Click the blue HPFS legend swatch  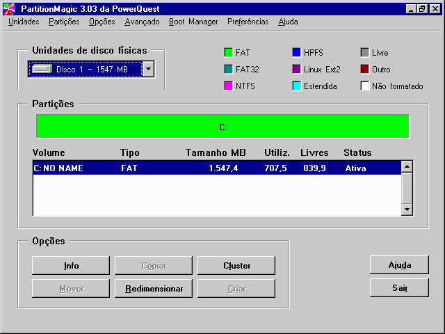click(296, 53)
